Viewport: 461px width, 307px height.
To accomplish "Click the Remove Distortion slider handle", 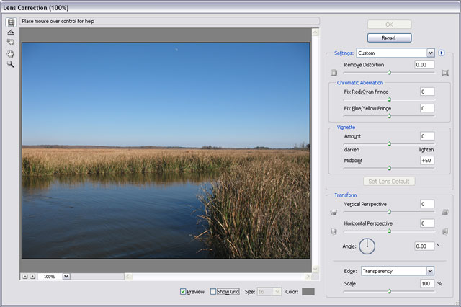I will pos(389,72).
